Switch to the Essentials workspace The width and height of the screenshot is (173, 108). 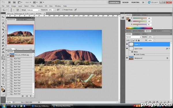pos(114,2)
